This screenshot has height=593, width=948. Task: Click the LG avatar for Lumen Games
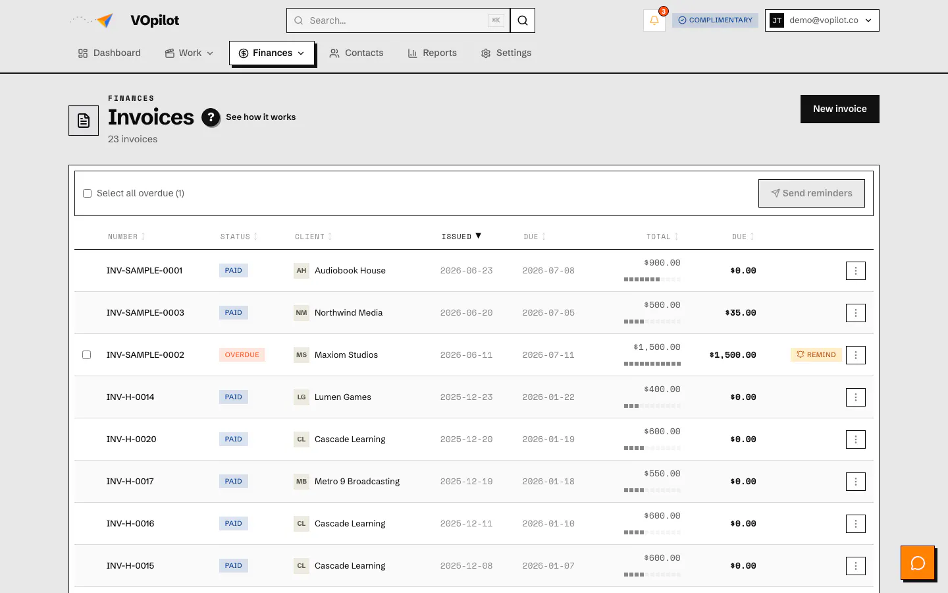coord(302,397)
